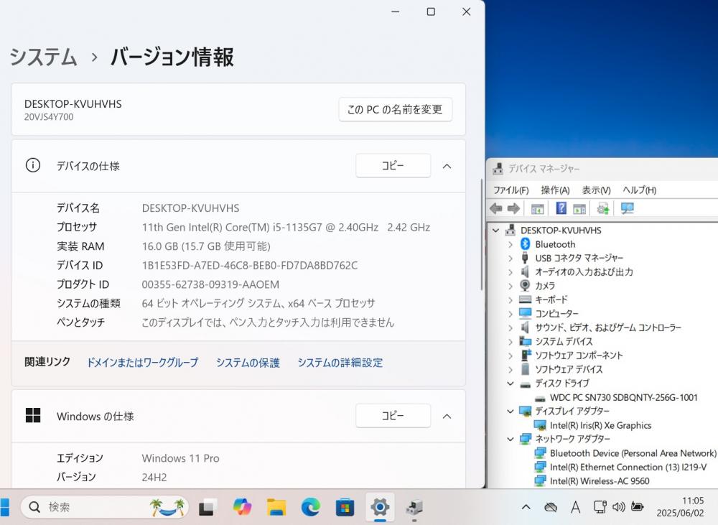This screenshot has height=525, width=718.
Task: Expand the コンピューター node
Action: 510,314
